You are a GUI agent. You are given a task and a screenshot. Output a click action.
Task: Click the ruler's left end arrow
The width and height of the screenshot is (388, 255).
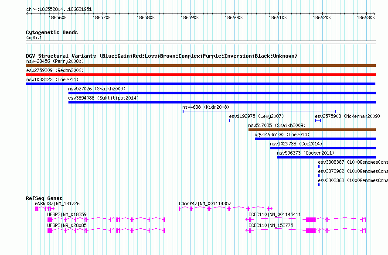point(27,14)
